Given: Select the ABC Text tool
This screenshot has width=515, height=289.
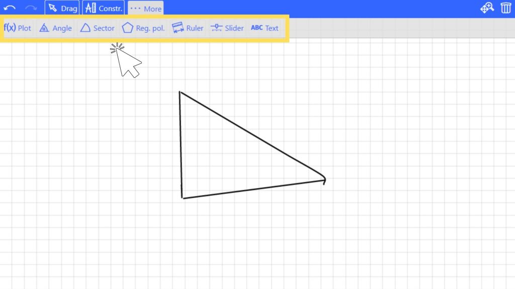Looking at the screenshot, I should [265, 28].
